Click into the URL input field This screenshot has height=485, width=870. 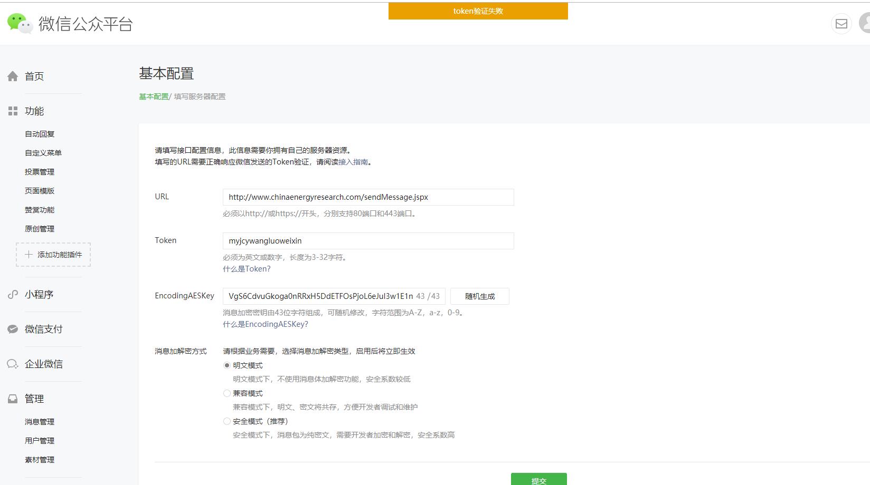tap(368, 197)
